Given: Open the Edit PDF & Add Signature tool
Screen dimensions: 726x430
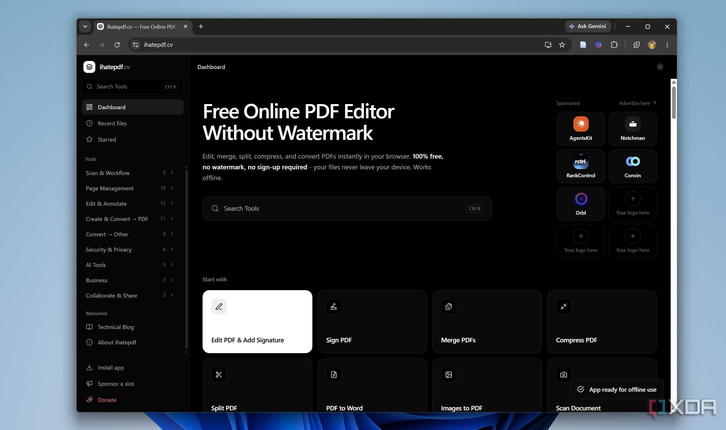Looking at the screenshot, I should (257, 322).
